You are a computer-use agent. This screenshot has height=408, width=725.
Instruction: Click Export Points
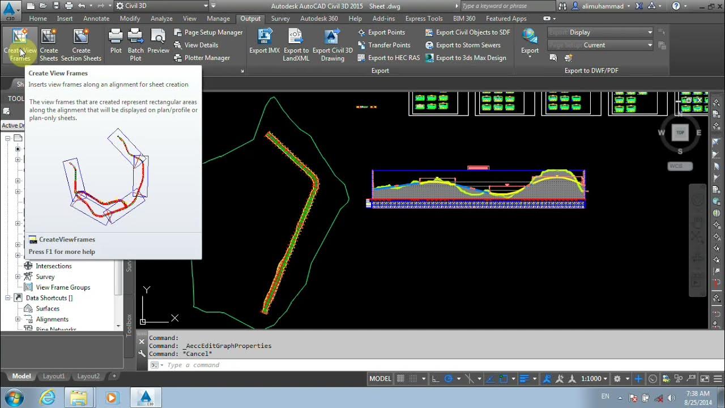(381, 32)
